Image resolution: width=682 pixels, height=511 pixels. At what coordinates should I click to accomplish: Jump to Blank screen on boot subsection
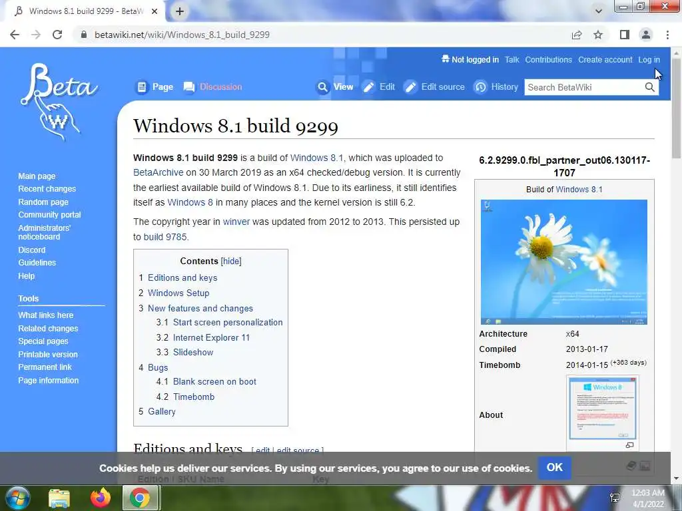(x=214, y=381)
